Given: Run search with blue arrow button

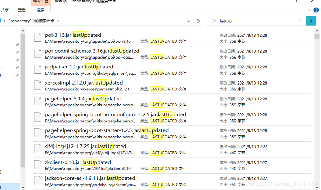Looking at the screenshot, I should point(311,21).
